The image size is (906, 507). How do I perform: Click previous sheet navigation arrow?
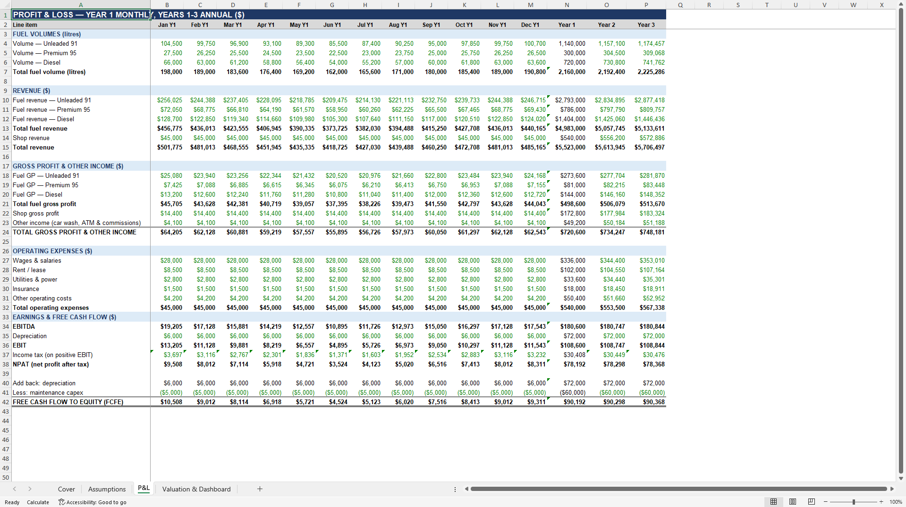click(15, 489)
